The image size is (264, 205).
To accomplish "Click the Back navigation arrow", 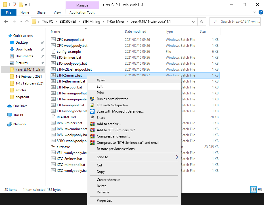I will pos(6,22).
